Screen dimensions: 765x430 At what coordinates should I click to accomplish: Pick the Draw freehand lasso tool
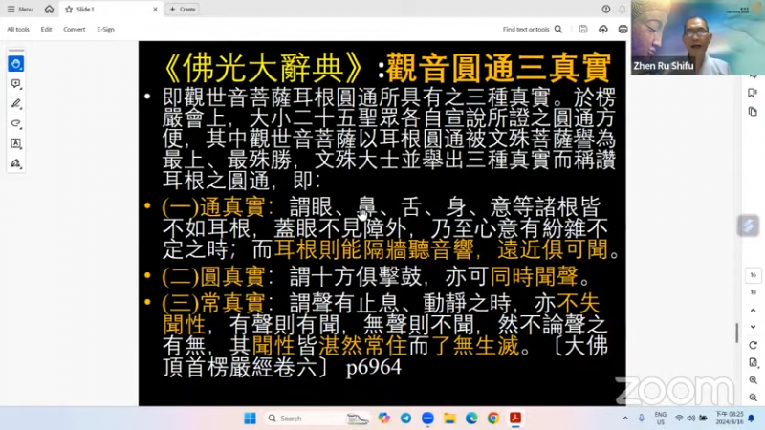point(16,123)
